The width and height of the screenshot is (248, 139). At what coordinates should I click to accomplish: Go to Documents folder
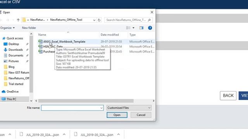pyautogui.click(x=16, y=55)
